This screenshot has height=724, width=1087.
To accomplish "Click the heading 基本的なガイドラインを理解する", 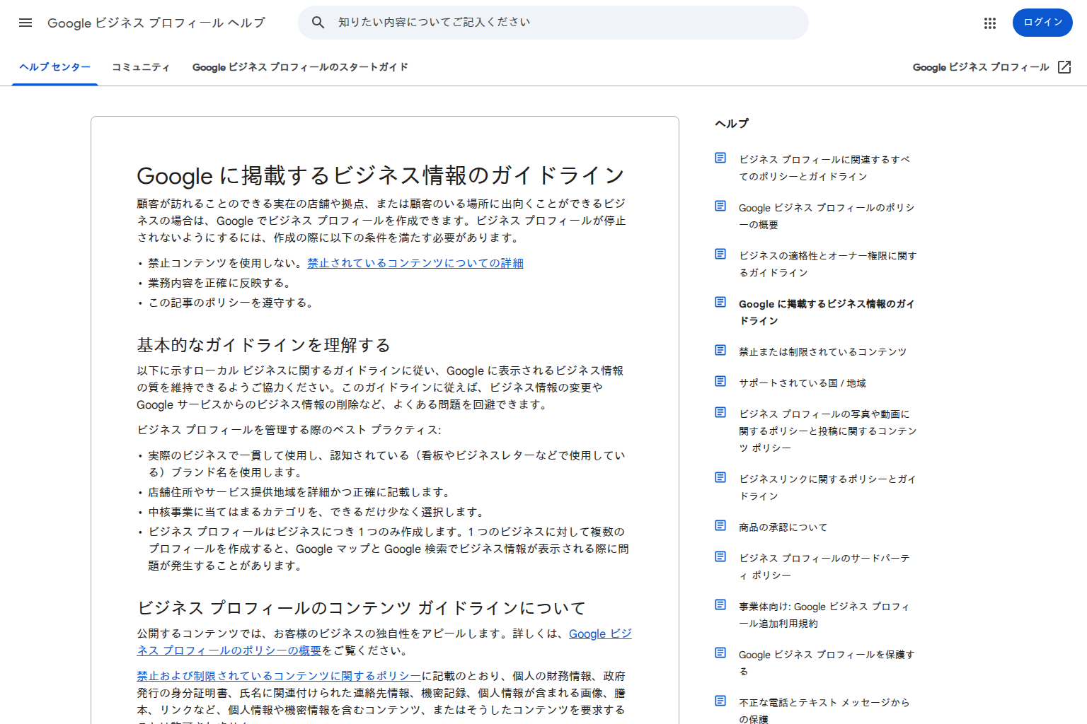I will click(264, 344).
